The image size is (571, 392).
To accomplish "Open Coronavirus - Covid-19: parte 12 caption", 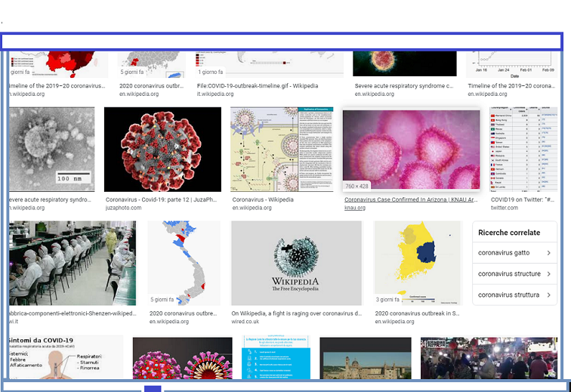I will pyautogui.click(x=161, y=199).
